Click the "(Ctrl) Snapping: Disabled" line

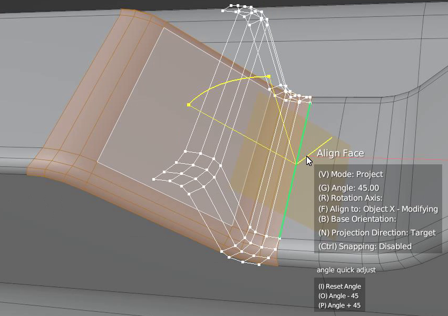click(x=365, y=246)
